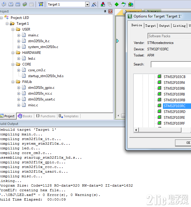The height and width of the screenshot is (207, 191).
Task: Click the LOAD download-to-flash icon
Action: [x=41, y=4]
